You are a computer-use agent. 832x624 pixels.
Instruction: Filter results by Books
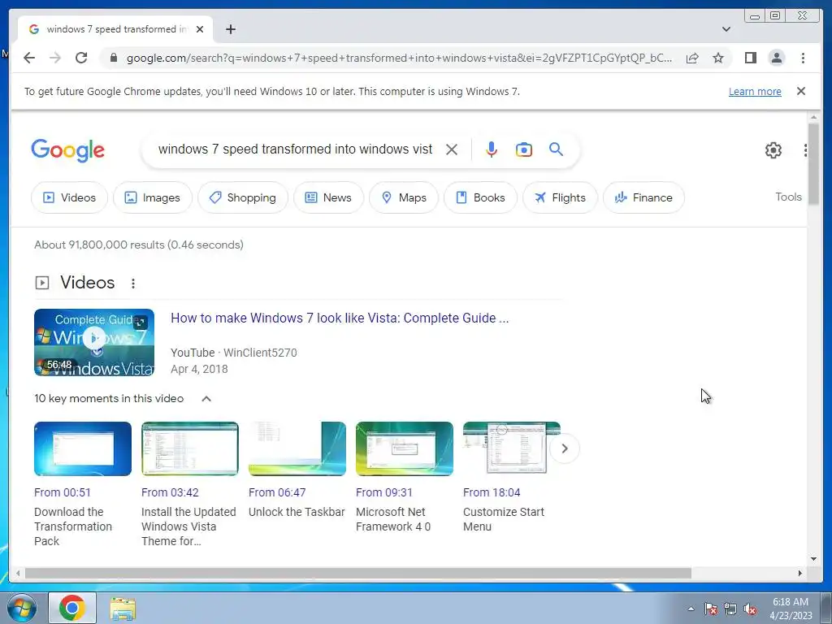[480, 197]
